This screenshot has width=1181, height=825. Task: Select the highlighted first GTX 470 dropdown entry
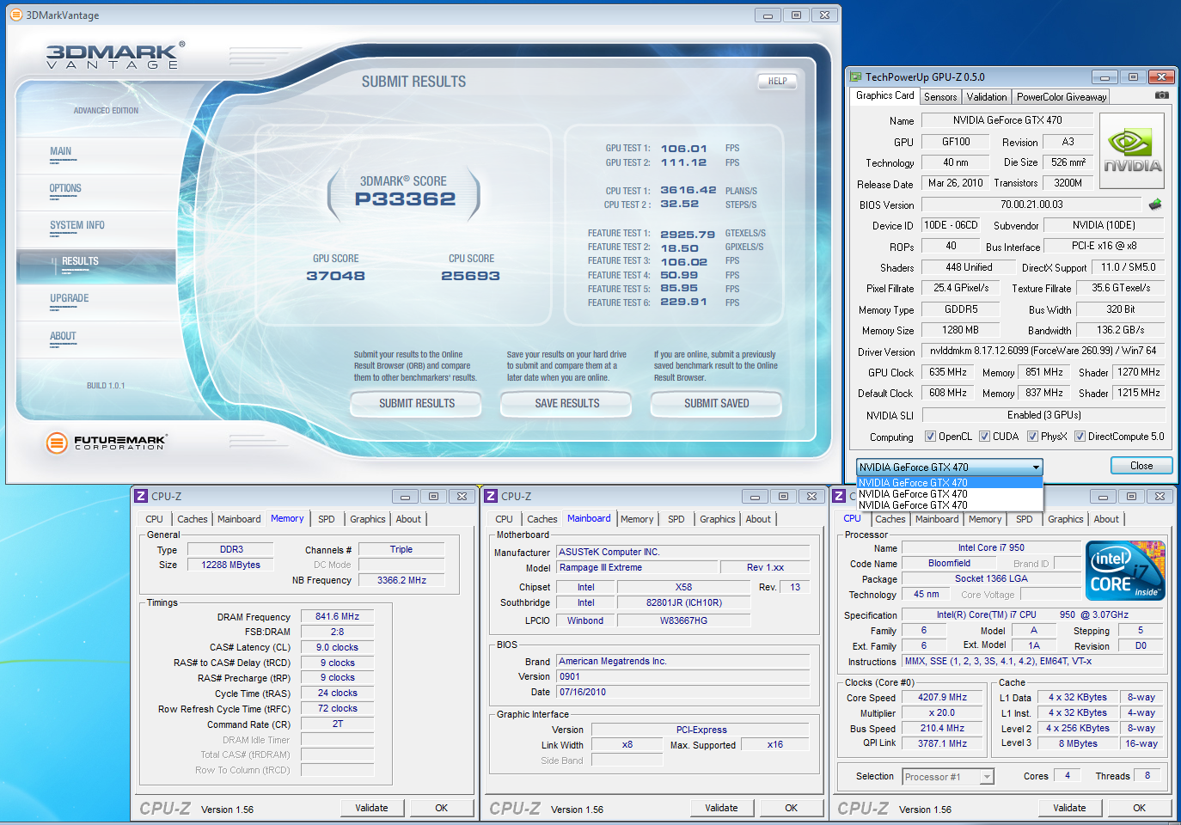click(x=950, y=483)
